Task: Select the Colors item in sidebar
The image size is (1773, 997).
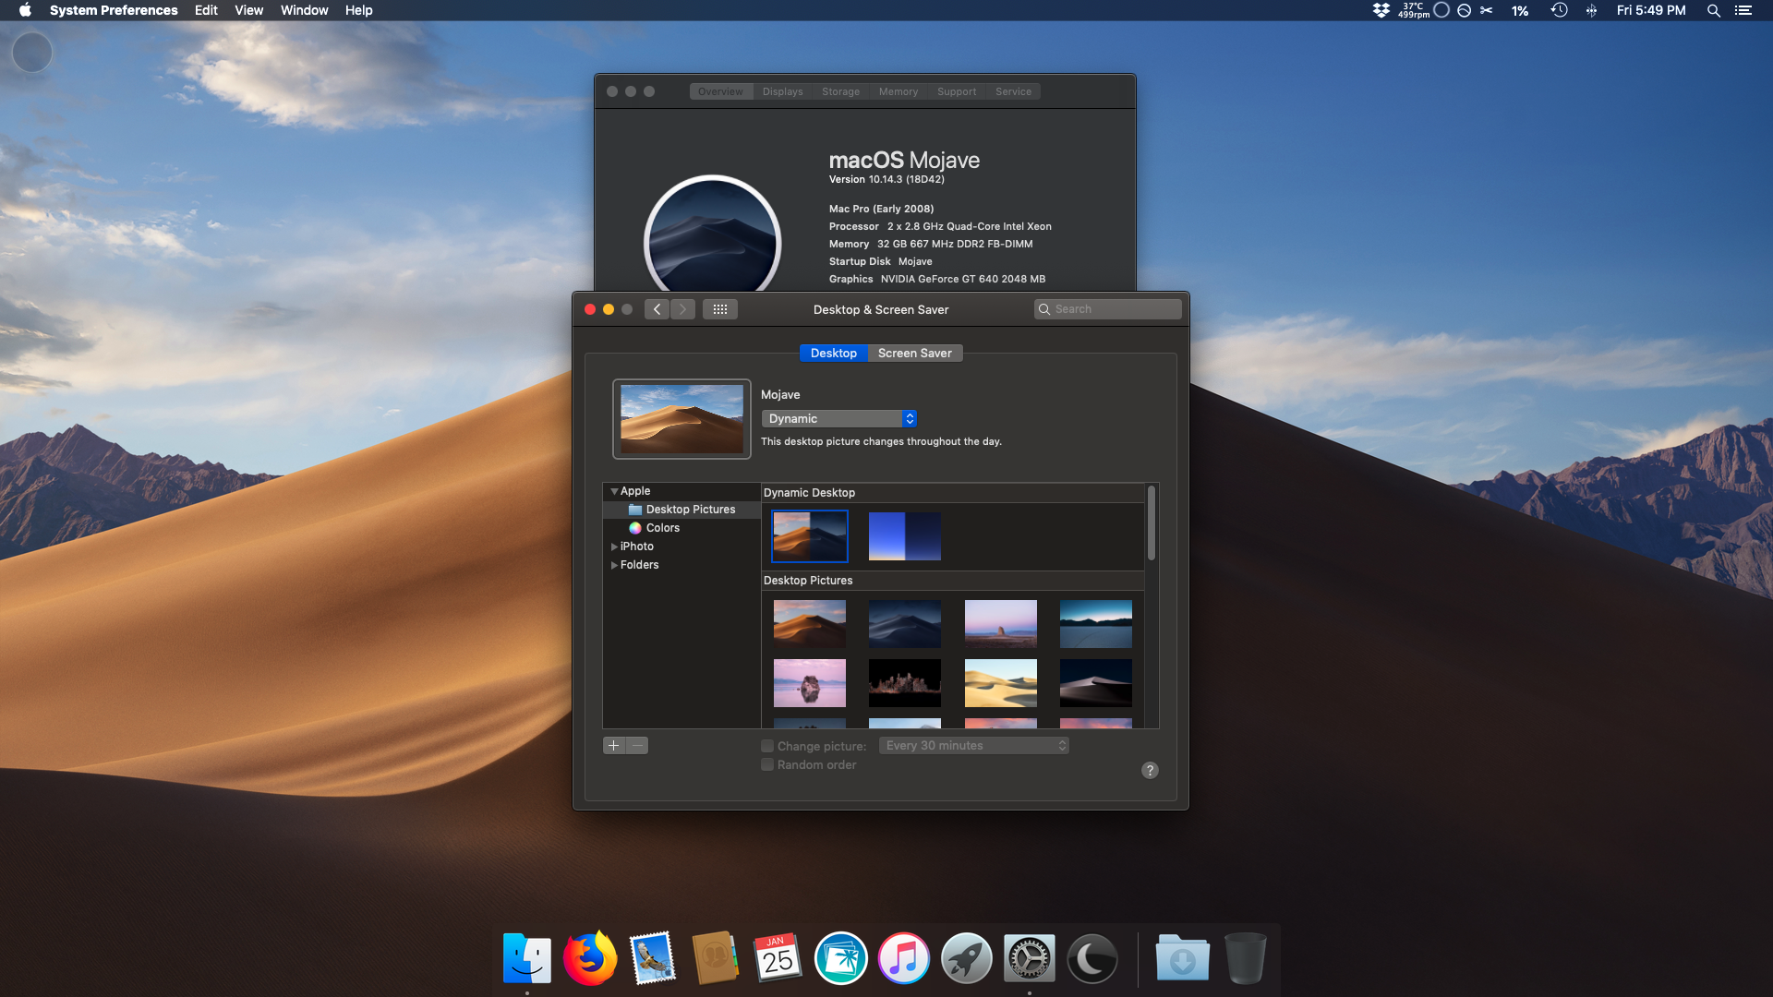Action: pos(662,528)
